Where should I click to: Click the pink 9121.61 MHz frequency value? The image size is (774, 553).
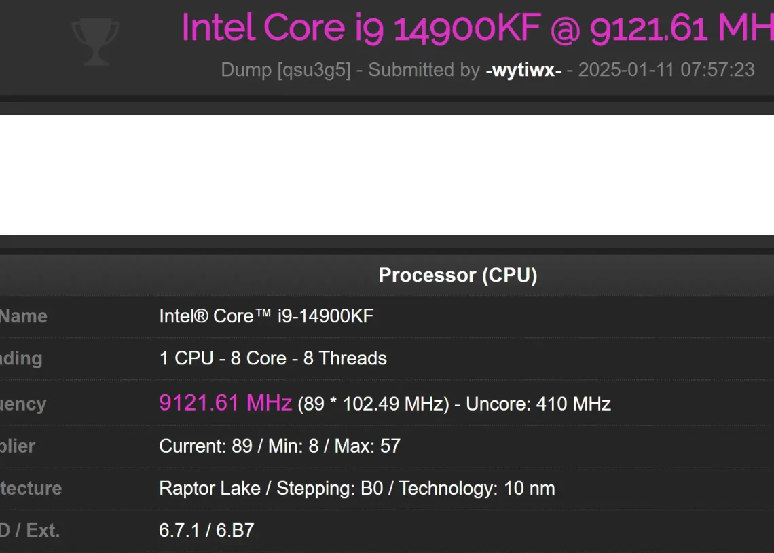coord(225,403)
